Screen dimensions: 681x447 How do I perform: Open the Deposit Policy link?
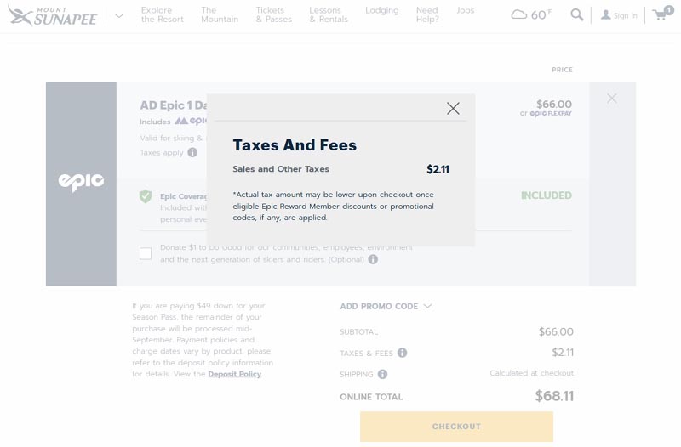[x=234, y=374]
